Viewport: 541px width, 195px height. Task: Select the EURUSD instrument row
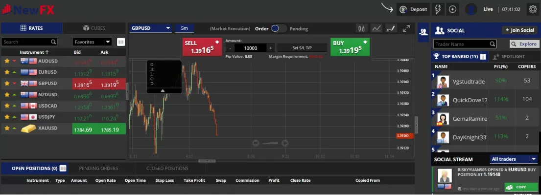[63, 72]
